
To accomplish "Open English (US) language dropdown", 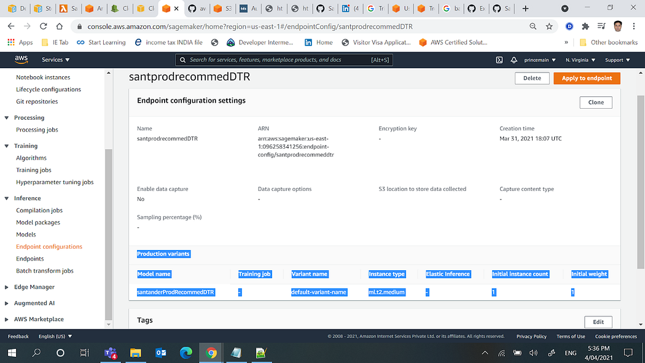I will click(55, 336).
